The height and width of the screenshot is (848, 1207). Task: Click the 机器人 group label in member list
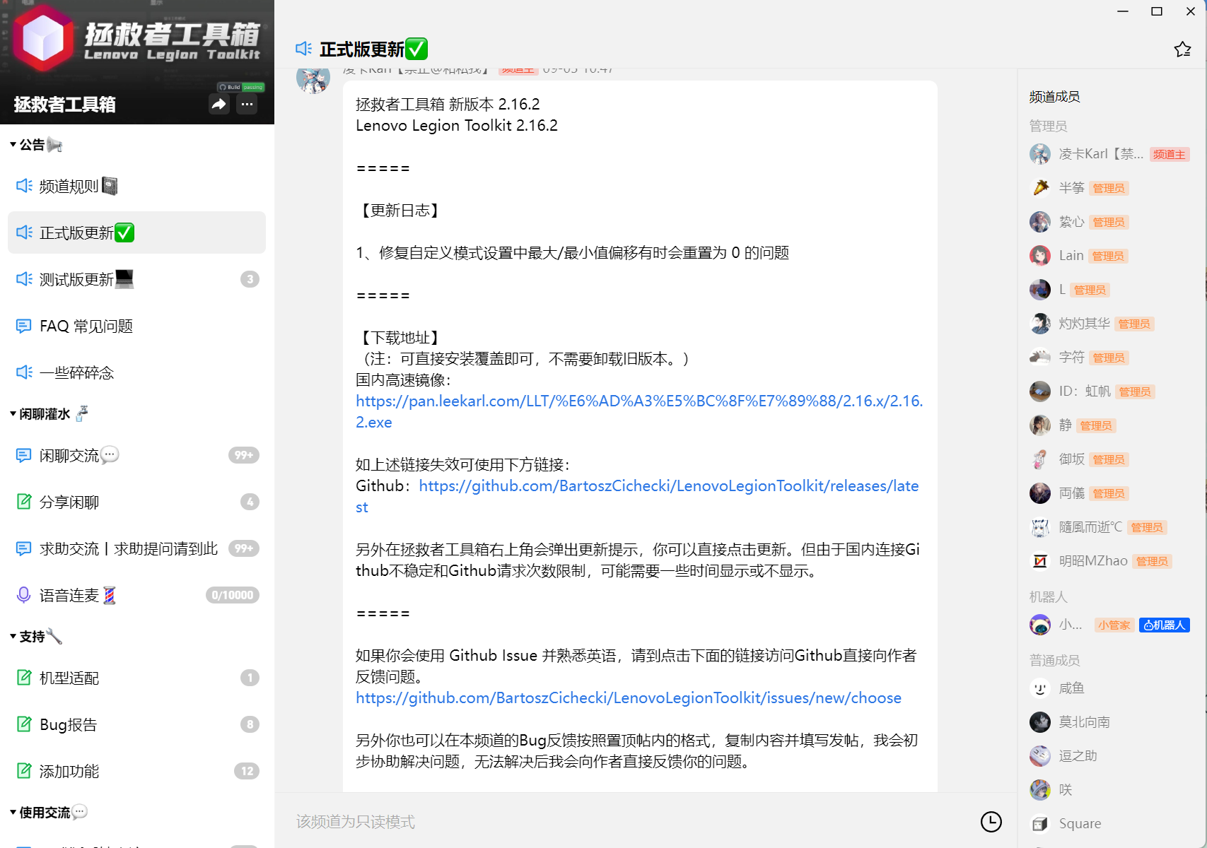point(1049,597)
